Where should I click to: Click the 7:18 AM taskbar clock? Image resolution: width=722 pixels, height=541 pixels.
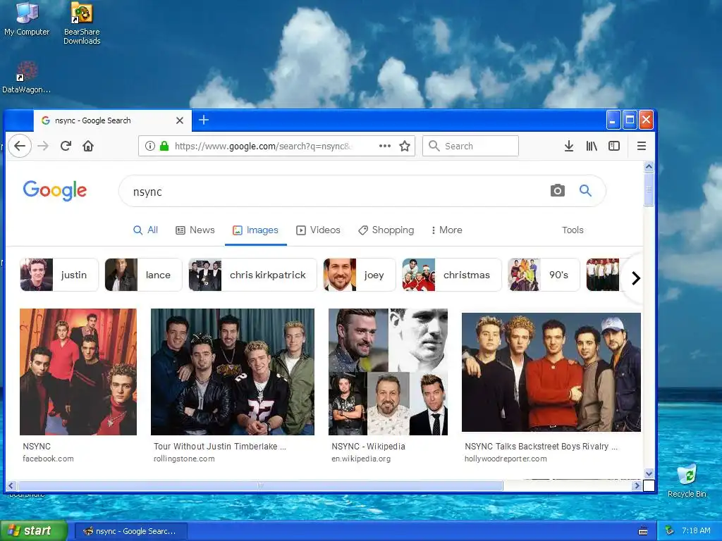point(696,530)
